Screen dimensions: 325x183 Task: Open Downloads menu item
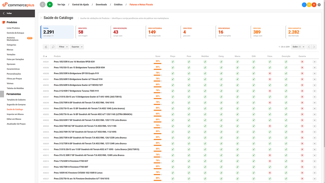[x=101, y=5]
